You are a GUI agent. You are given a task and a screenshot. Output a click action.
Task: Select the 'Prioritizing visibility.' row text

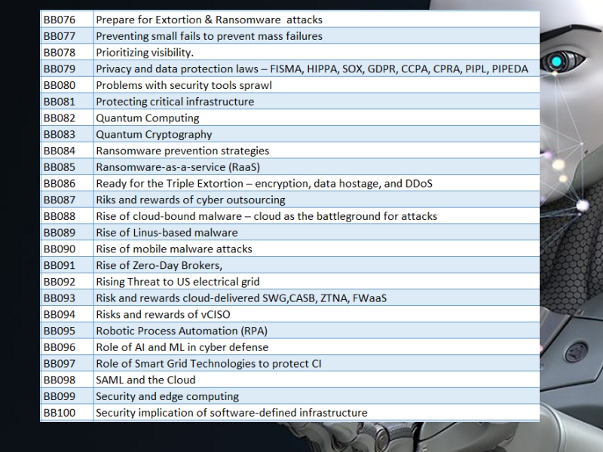coord(145,53)
